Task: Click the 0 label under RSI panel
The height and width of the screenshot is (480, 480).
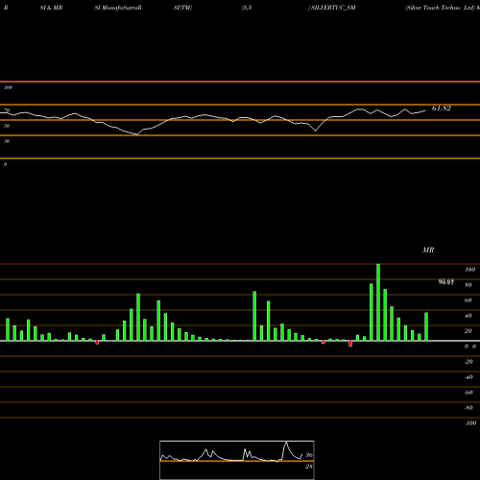Action: pos(5,164)
